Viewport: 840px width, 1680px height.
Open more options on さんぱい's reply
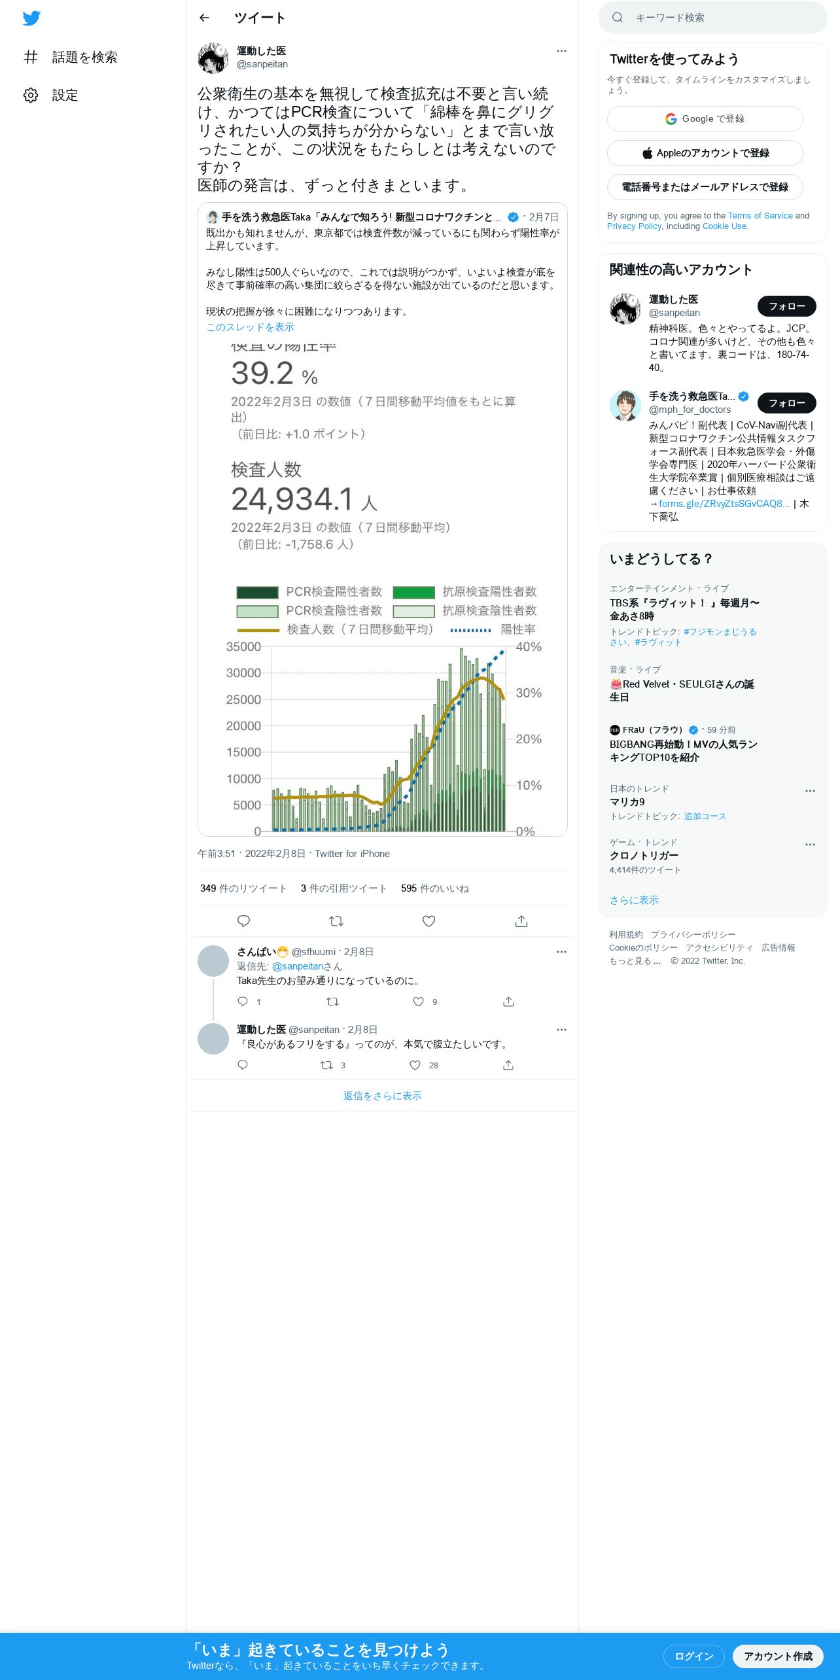[x=561, y=952]
